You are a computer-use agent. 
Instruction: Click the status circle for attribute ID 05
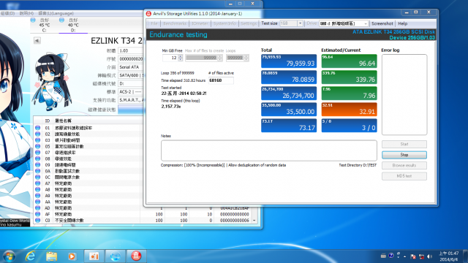(37, 146)
